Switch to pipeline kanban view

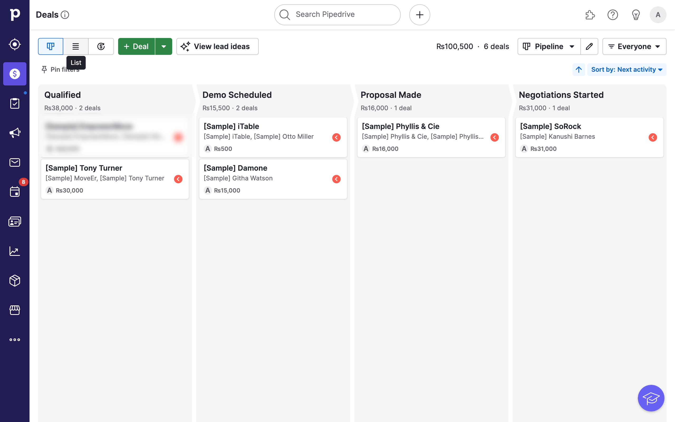(x=50, y=46)
